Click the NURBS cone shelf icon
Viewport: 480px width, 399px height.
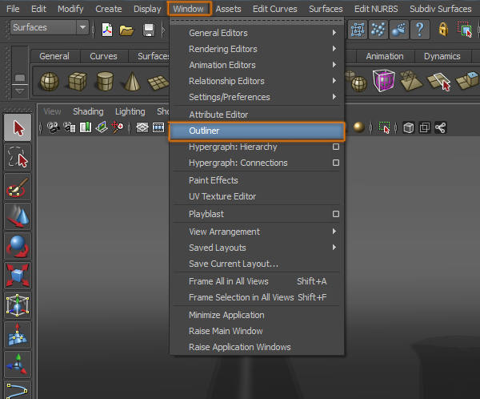(x=132, y=81)
